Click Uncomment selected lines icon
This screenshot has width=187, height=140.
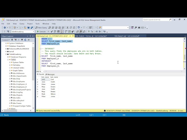pos(92,32)
